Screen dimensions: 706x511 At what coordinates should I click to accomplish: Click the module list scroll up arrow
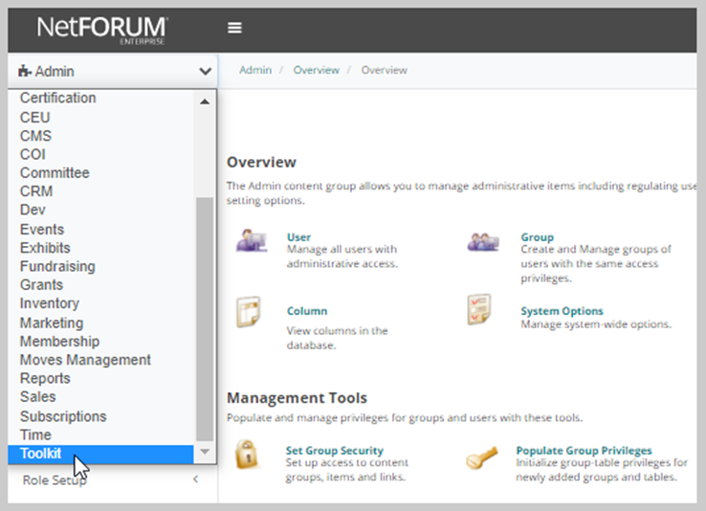(205, 101)
